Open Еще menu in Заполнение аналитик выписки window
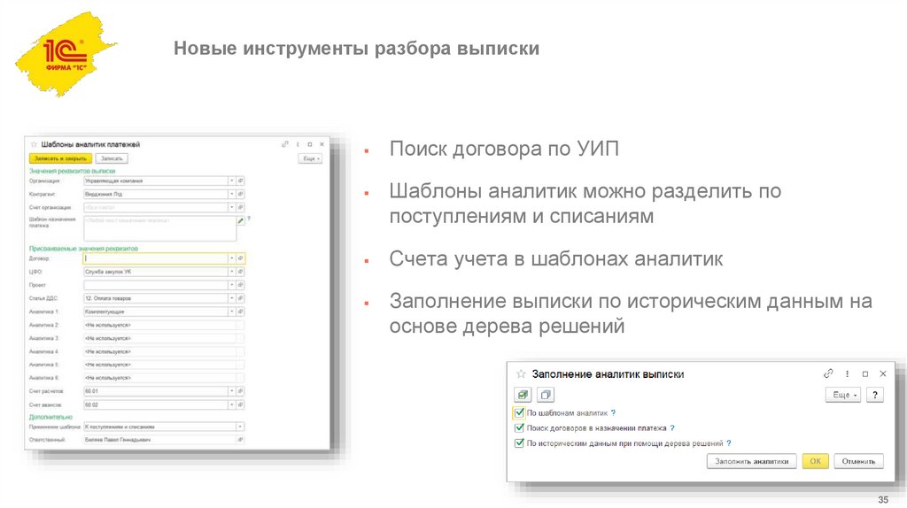This screenshot has width=907, height=508. [843, 395]
